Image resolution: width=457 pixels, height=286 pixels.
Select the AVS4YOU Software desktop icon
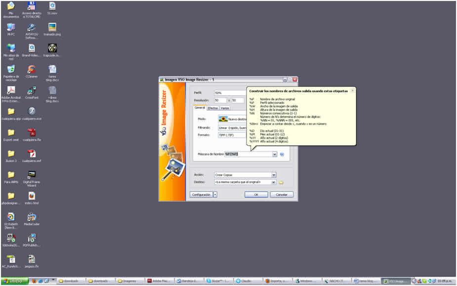(x=32, y=31)
